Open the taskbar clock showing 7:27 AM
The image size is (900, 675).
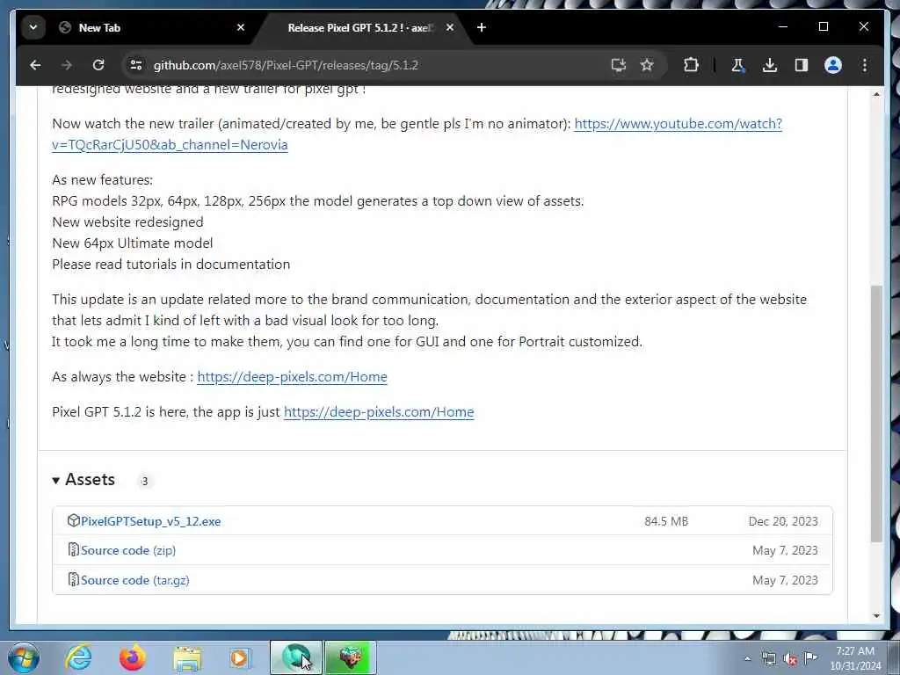[x=855, y=658]
